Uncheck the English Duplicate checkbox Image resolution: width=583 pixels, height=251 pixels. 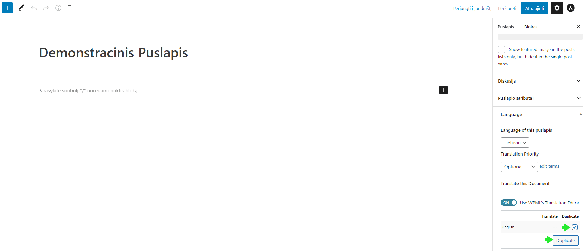point(575,227)
